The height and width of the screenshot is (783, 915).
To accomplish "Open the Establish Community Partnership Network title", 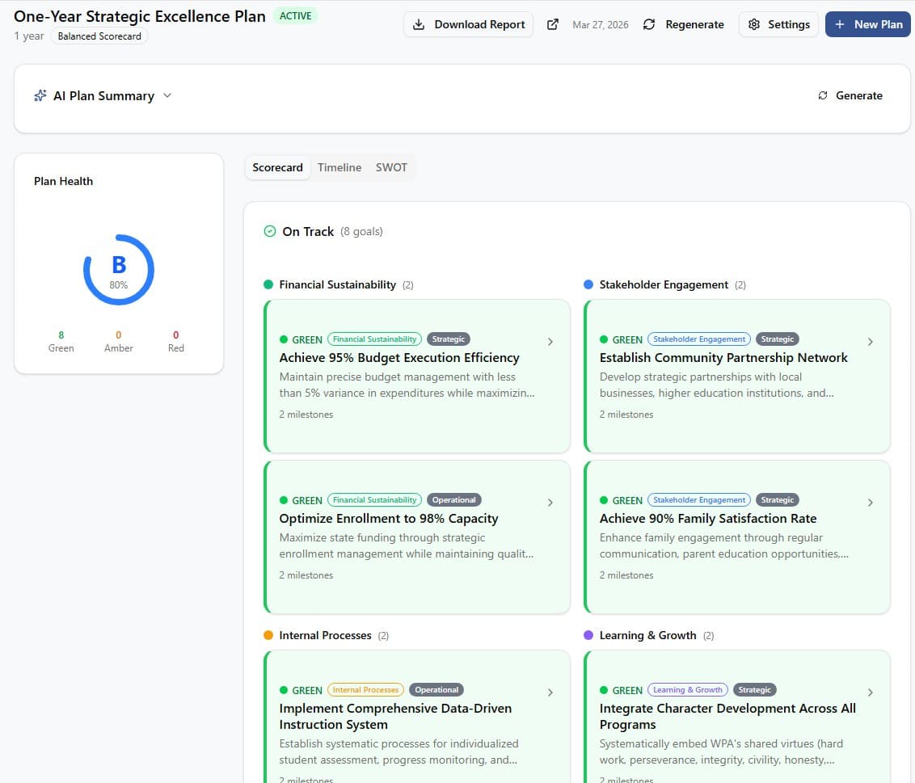I will point(723,358).
